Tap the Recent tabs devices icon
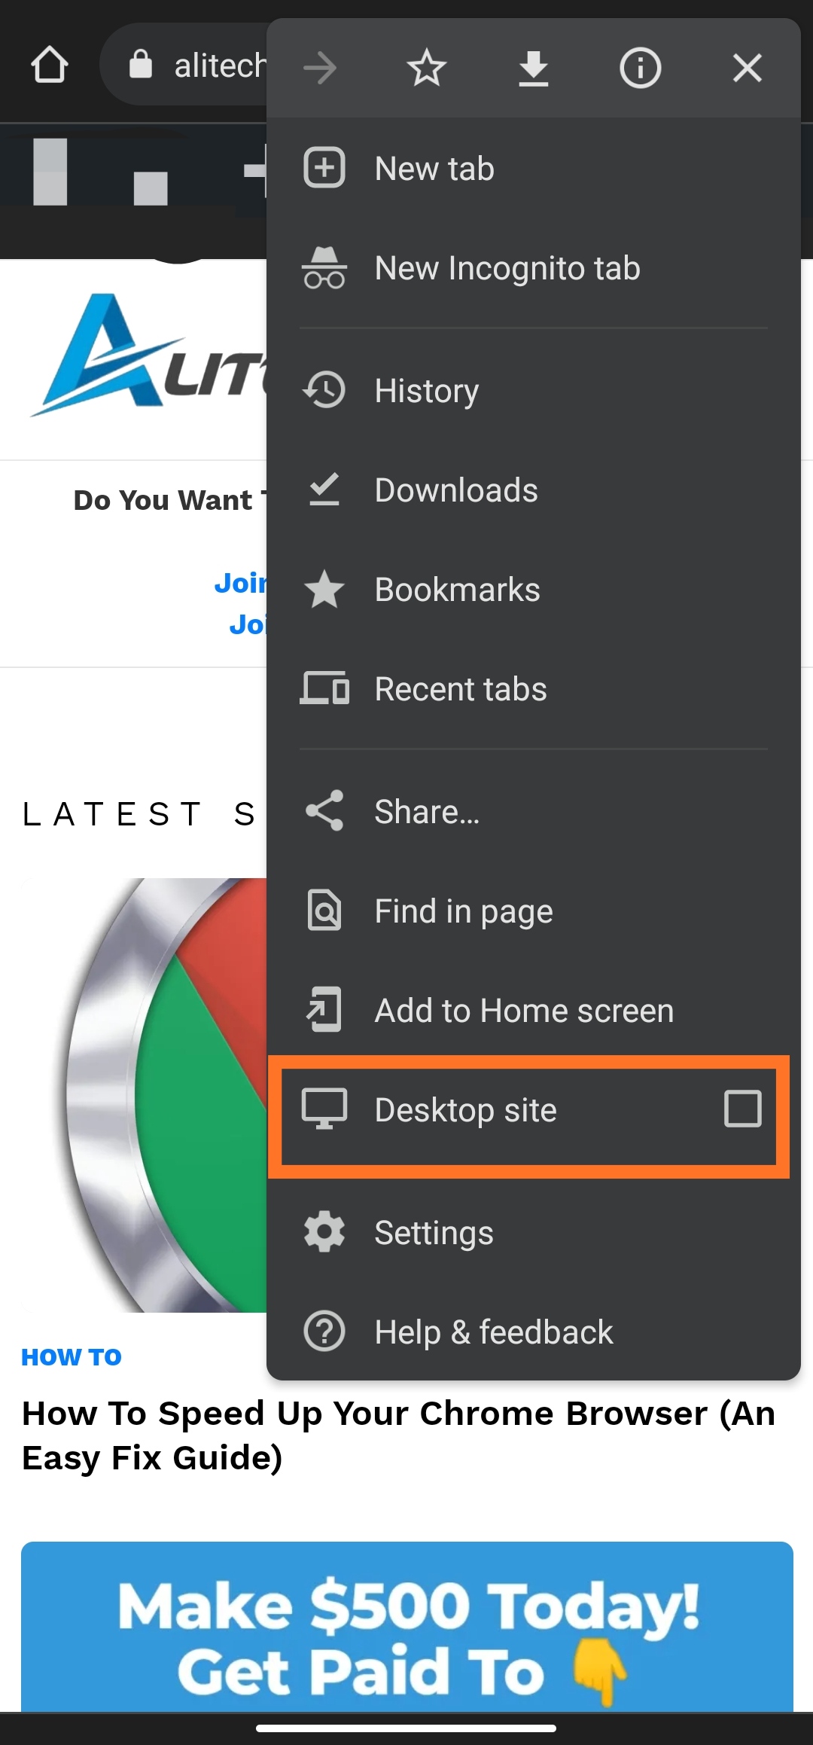 [324, 688]
